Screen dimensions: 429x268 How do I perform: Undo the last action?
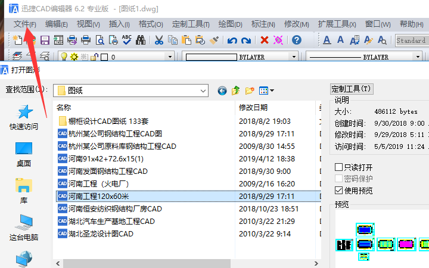point(232,40)
